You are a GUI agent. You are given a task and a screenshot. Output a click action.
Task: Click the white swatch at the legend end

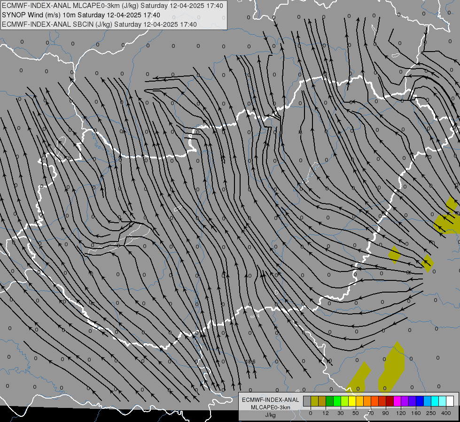450,401
